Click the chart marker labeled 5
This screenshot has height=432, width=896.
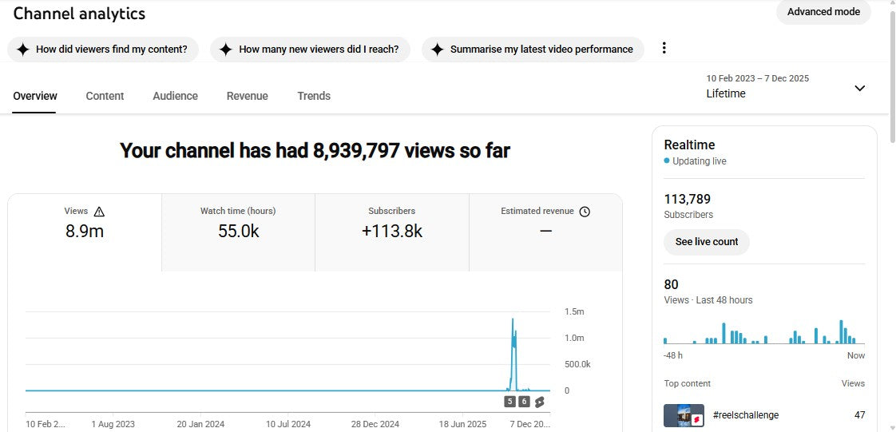509,402
